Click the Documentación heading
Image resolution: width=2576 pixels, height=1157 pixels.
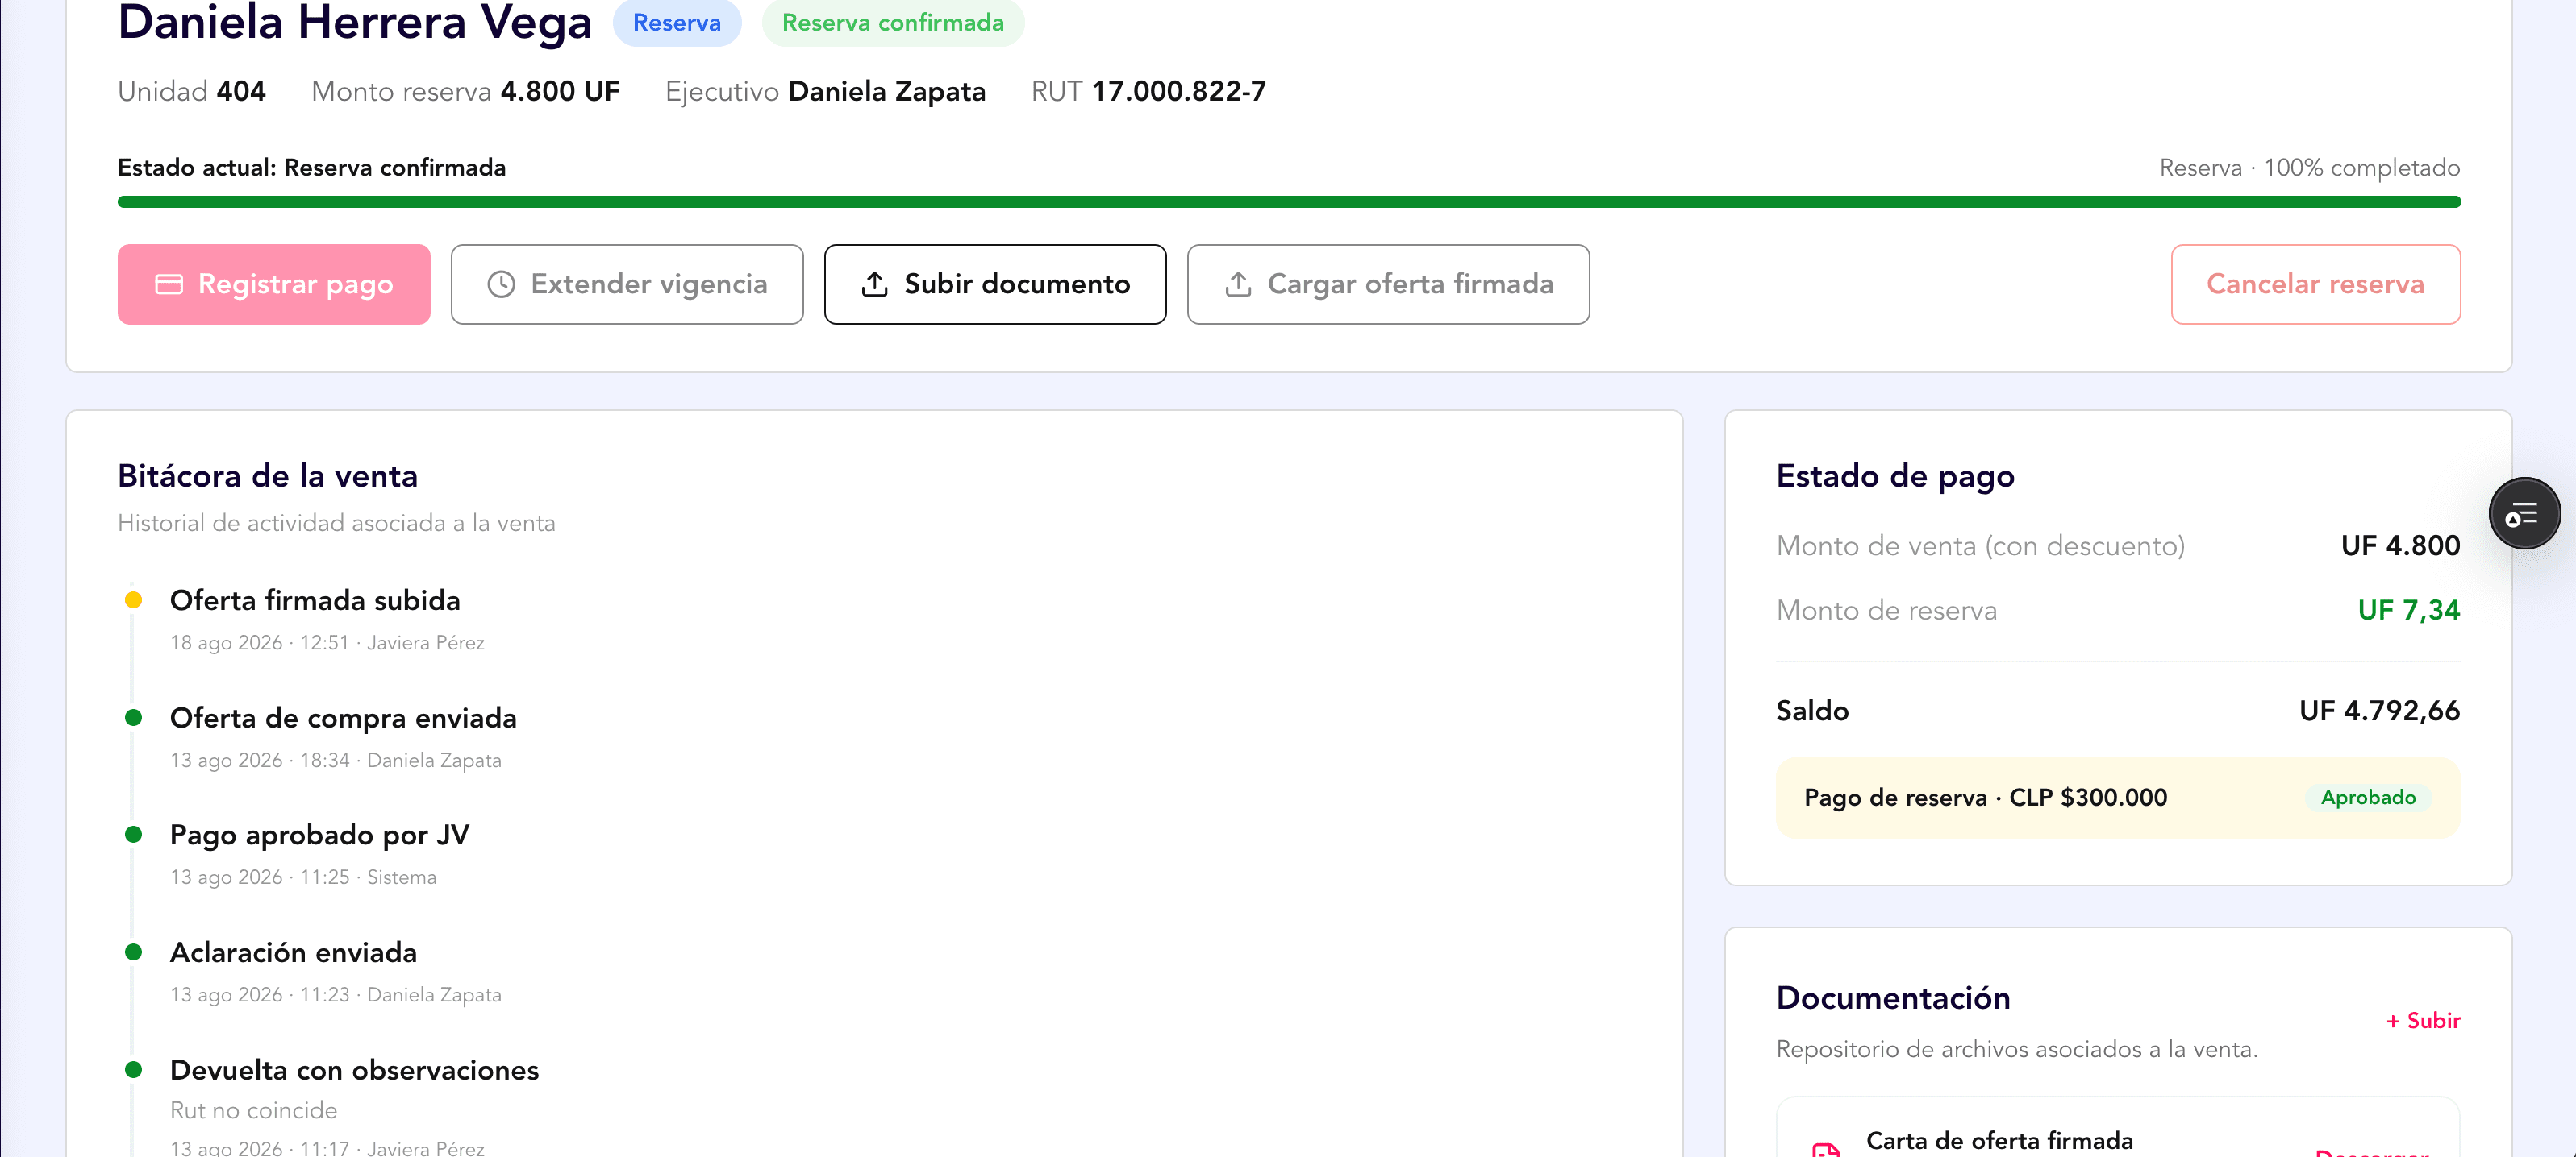1892,998
